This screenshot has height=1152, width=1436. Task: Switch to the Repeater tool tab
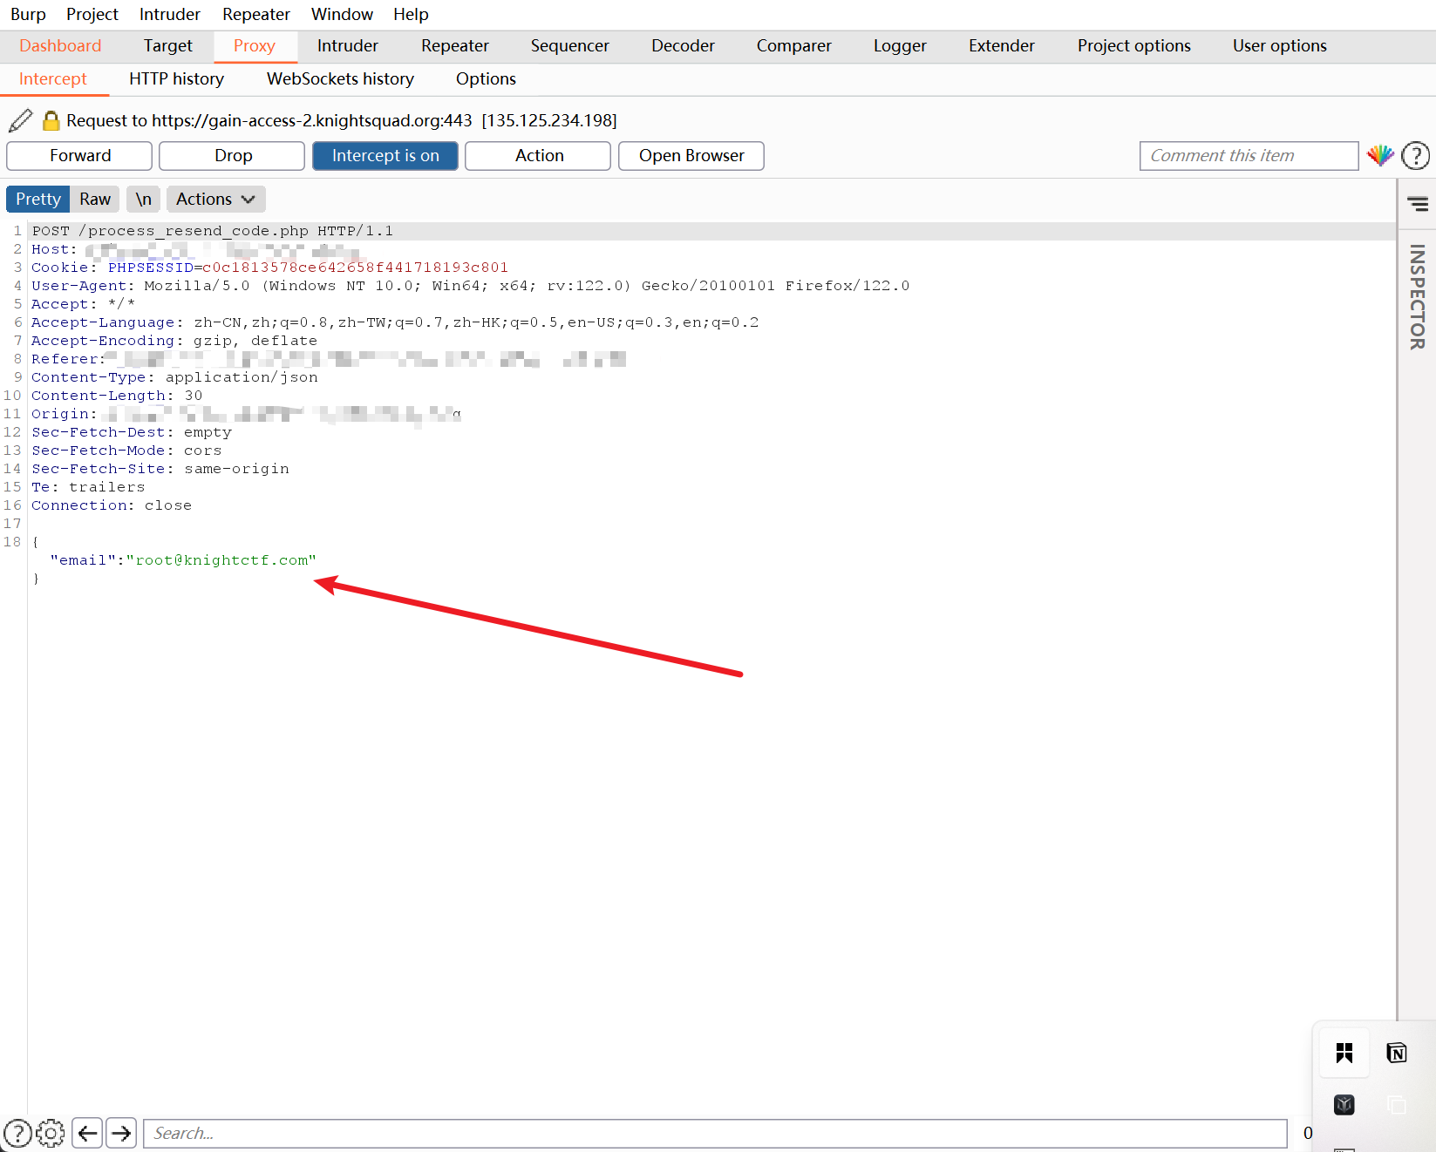[x=455, y=45]
